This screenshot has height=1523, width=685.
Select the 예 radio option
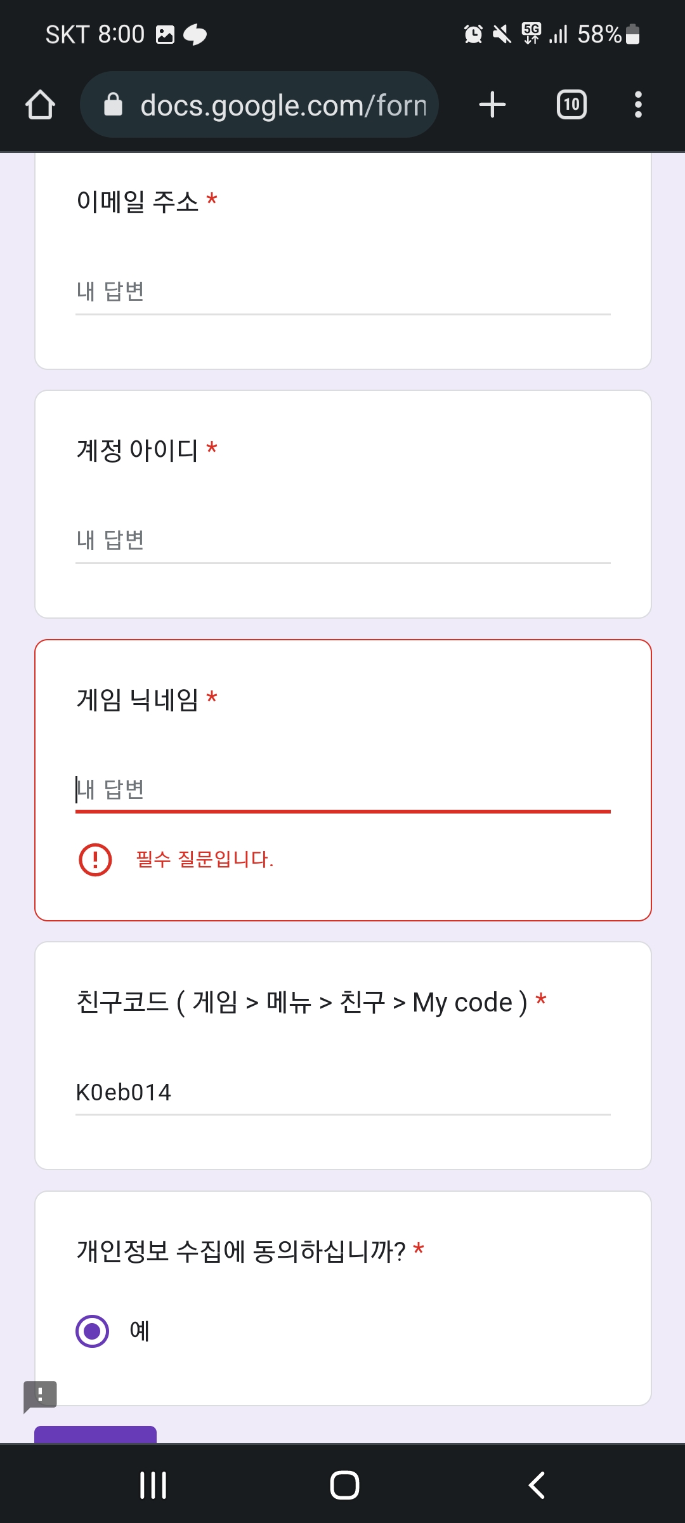93,1331
